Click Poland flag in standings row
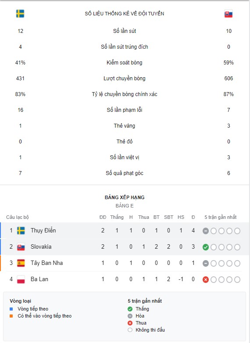The width and height of the screenshot is (250, 343). tap(21, 279)
